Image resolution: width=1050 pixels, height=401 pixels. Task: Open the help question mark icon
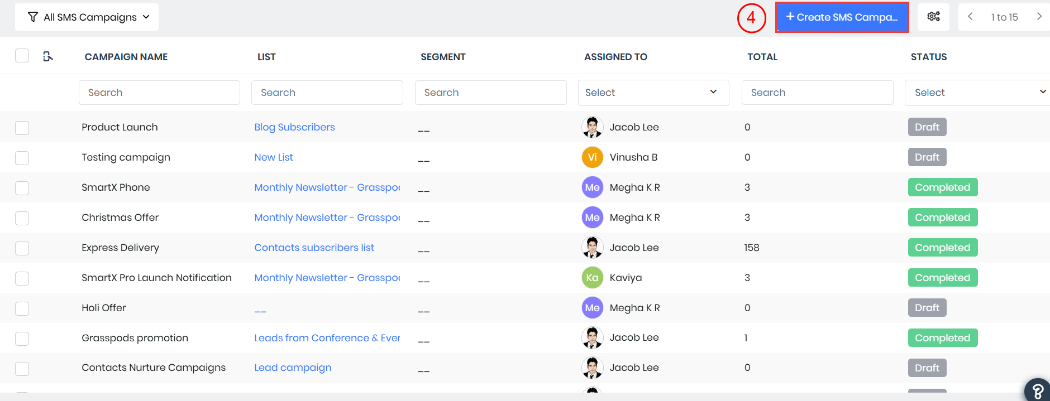click(x=1037, y=390)
